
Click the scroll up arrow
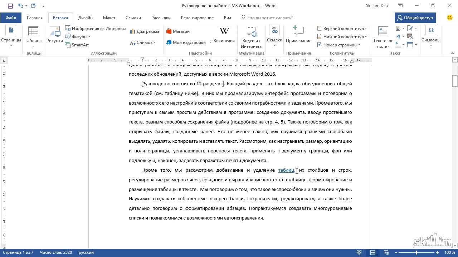click(x=455, y=60)
